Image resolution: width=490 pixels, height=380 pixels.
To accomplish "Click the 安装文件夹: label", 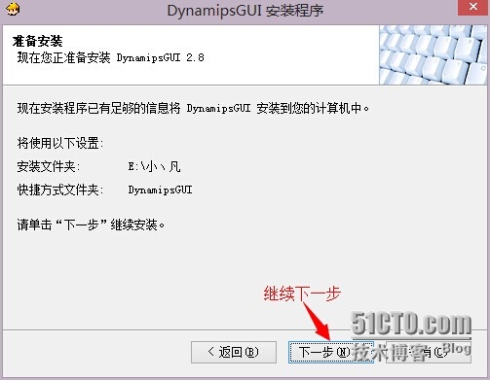I will [x=49, y=167].
